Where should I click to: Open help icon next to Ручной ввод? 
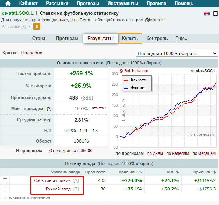click(x=76, y=189)
